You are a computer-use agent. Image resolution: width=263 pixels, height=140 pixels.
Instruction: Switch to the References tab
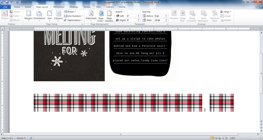59,7
